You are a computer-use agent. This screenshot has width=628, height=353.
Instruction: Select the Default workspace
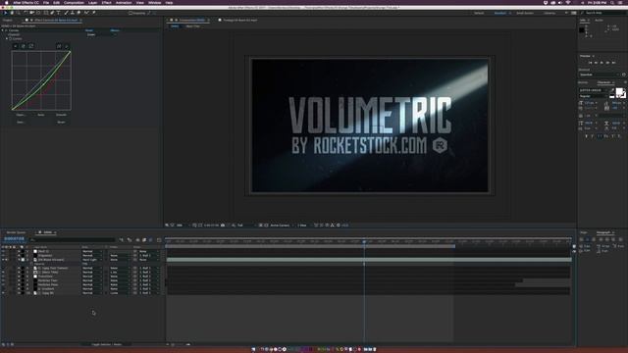[479, 13]
